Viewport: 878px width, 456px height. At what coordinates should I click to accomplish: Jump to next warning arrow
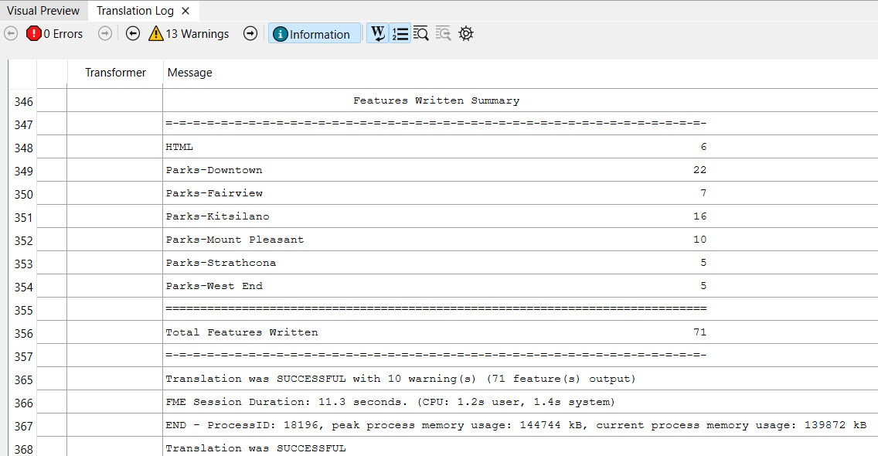(x=250, y=34)
